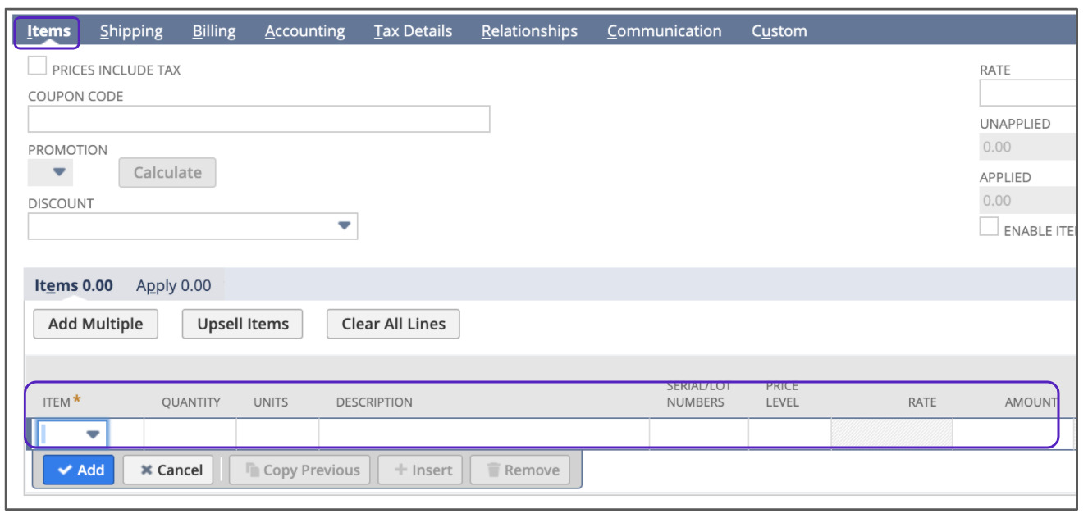This screenshot has width=1088, height=518.
Task: Open Upsell Items
Action: [242, 325]
